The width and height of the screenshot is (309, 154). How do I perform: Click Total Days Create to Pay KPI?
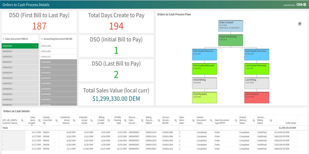116,22
